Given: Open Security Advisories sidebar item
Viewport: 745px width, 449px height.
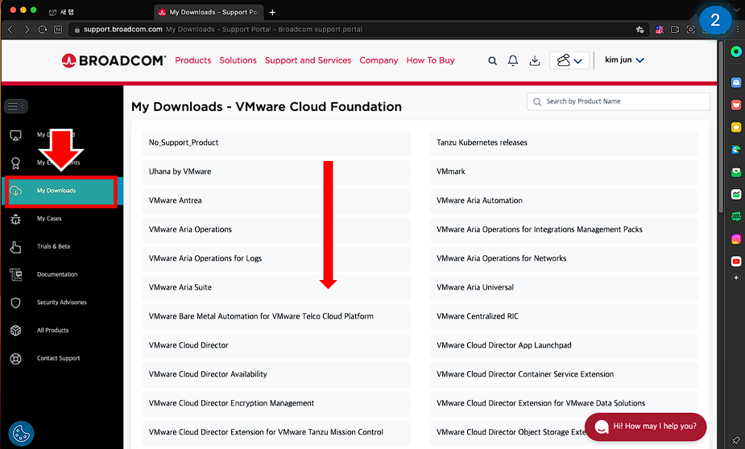Looking at the screenshot, I should 62,303.
